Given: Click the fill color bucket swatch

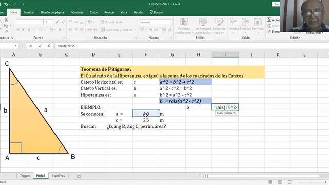Looking at the screenshot, I should [x=51, y=30].
